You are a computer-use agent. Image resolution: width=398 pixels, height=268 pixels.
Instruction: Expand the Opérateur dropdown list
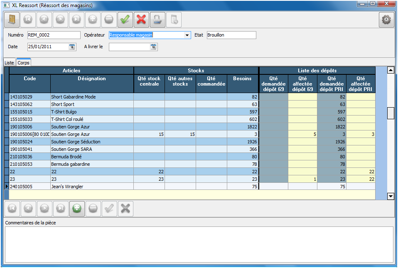click(x=187, y=35)
